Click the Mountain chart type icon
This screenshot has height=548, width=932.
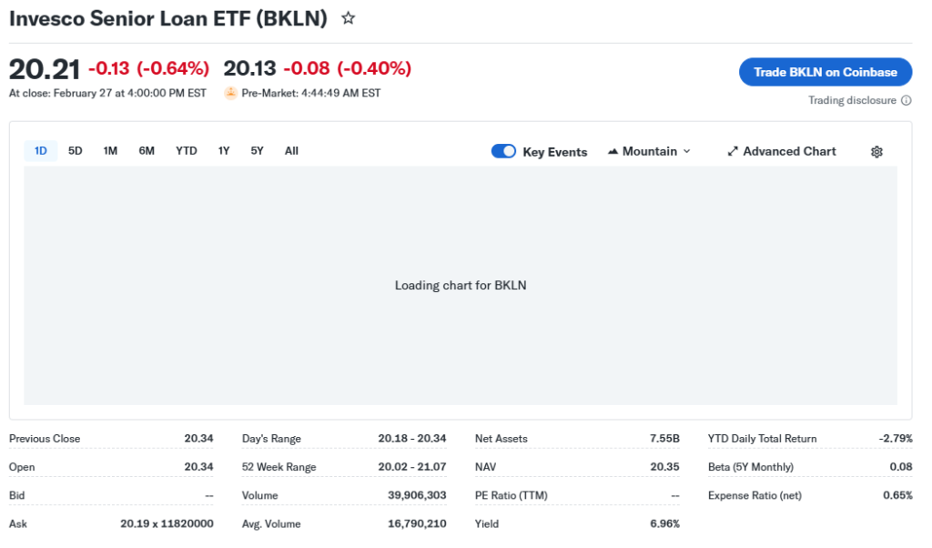pos(613,152)
